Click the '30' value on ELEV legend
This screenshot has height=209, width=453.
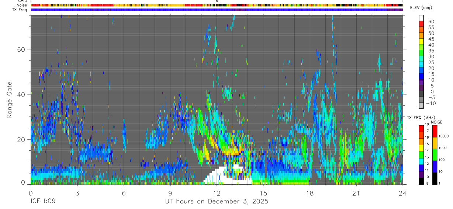coord(431,56)
